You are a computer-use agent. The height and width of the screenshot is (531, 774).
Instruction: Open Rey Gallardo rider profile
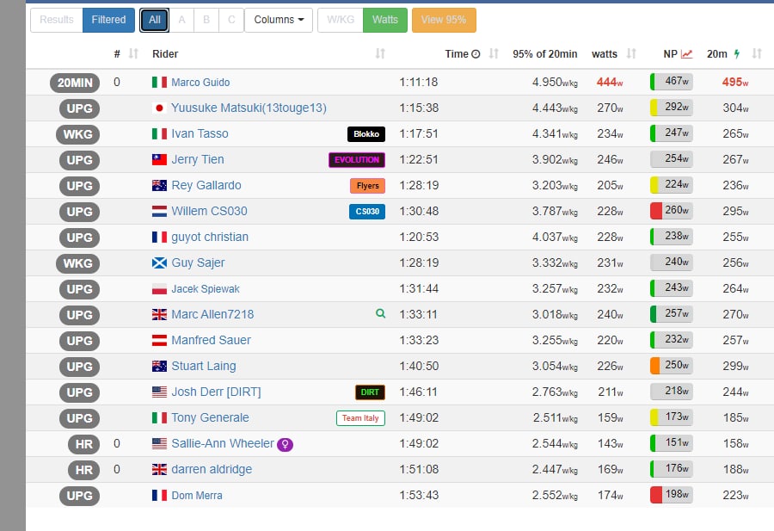coord(206,185)
